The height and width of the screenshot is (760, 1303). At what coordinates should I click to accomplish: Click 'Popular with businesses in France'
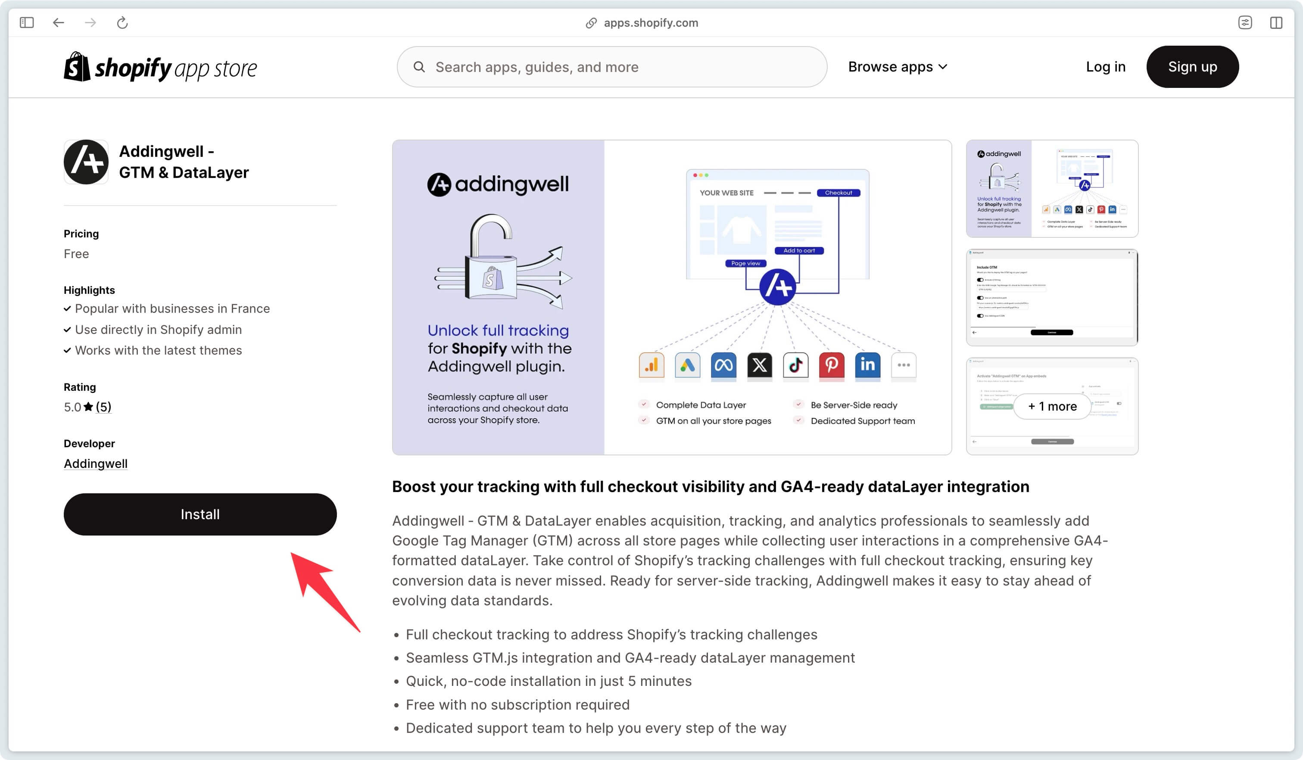tap(172, 308)
